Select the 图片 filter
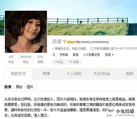This screenshot has height=119, width=137. pyautogui.click(x=30, y=87)
